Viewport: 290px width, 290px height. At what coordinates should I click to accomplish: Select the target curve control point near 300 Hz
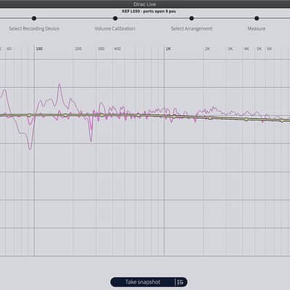pyautogui.click(x=102, y=115)
